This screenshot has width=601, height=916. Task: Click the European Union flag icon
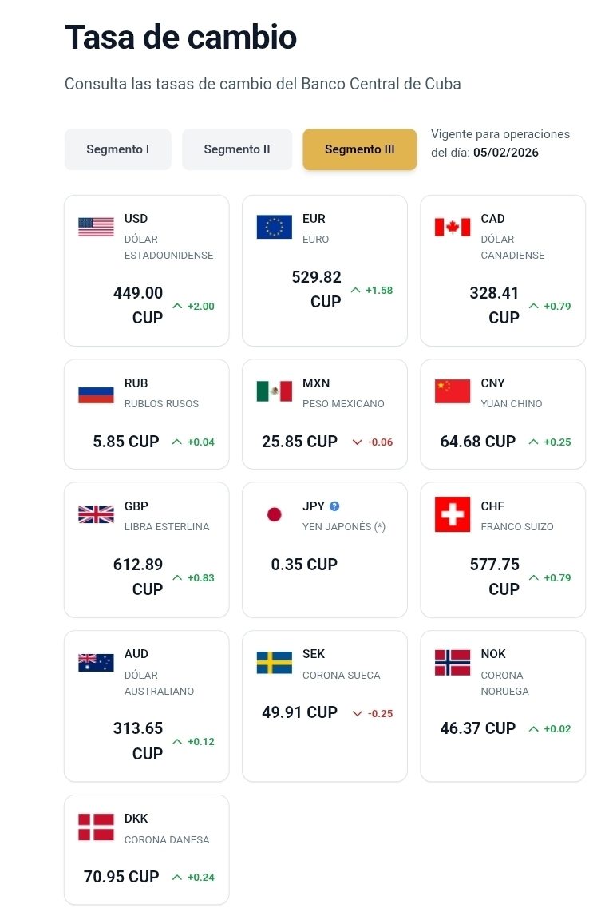[x=274, y=227]
